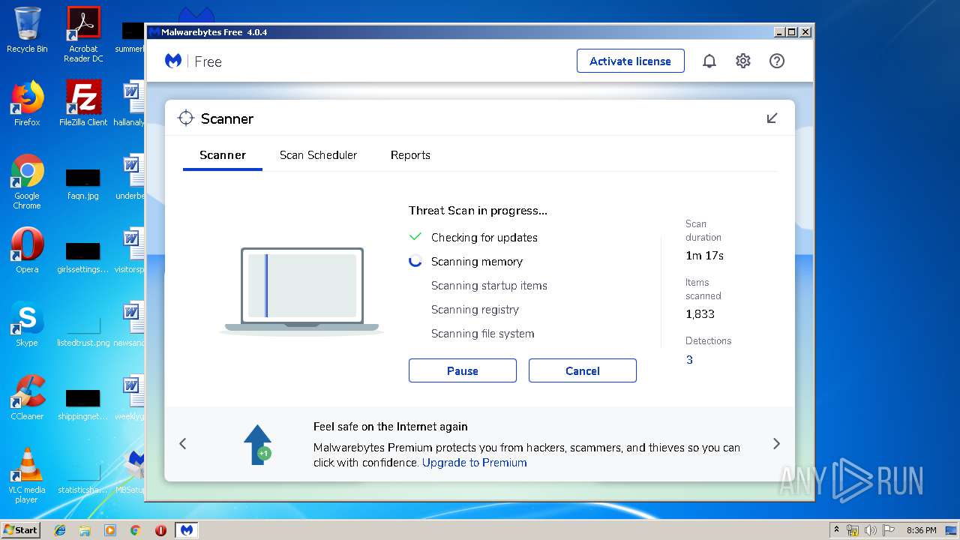Select the CCleaner desktop icon
This screenshot has width=960, height=540.
coord(27,397)
